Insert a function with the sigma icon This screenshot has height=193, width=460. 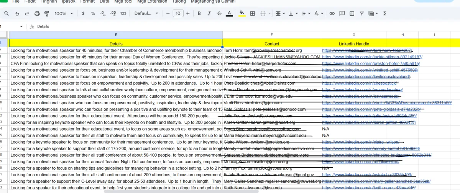pos(384,13)
